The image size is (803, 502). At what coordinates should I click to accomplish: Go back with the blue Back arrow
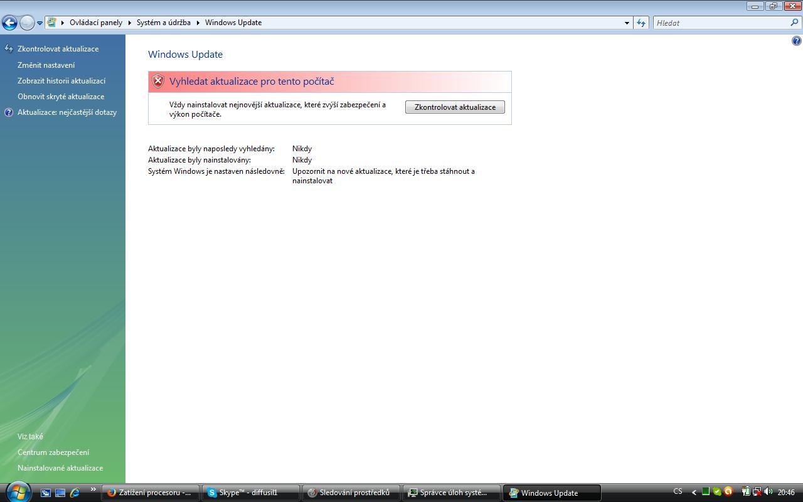[9, 23]
